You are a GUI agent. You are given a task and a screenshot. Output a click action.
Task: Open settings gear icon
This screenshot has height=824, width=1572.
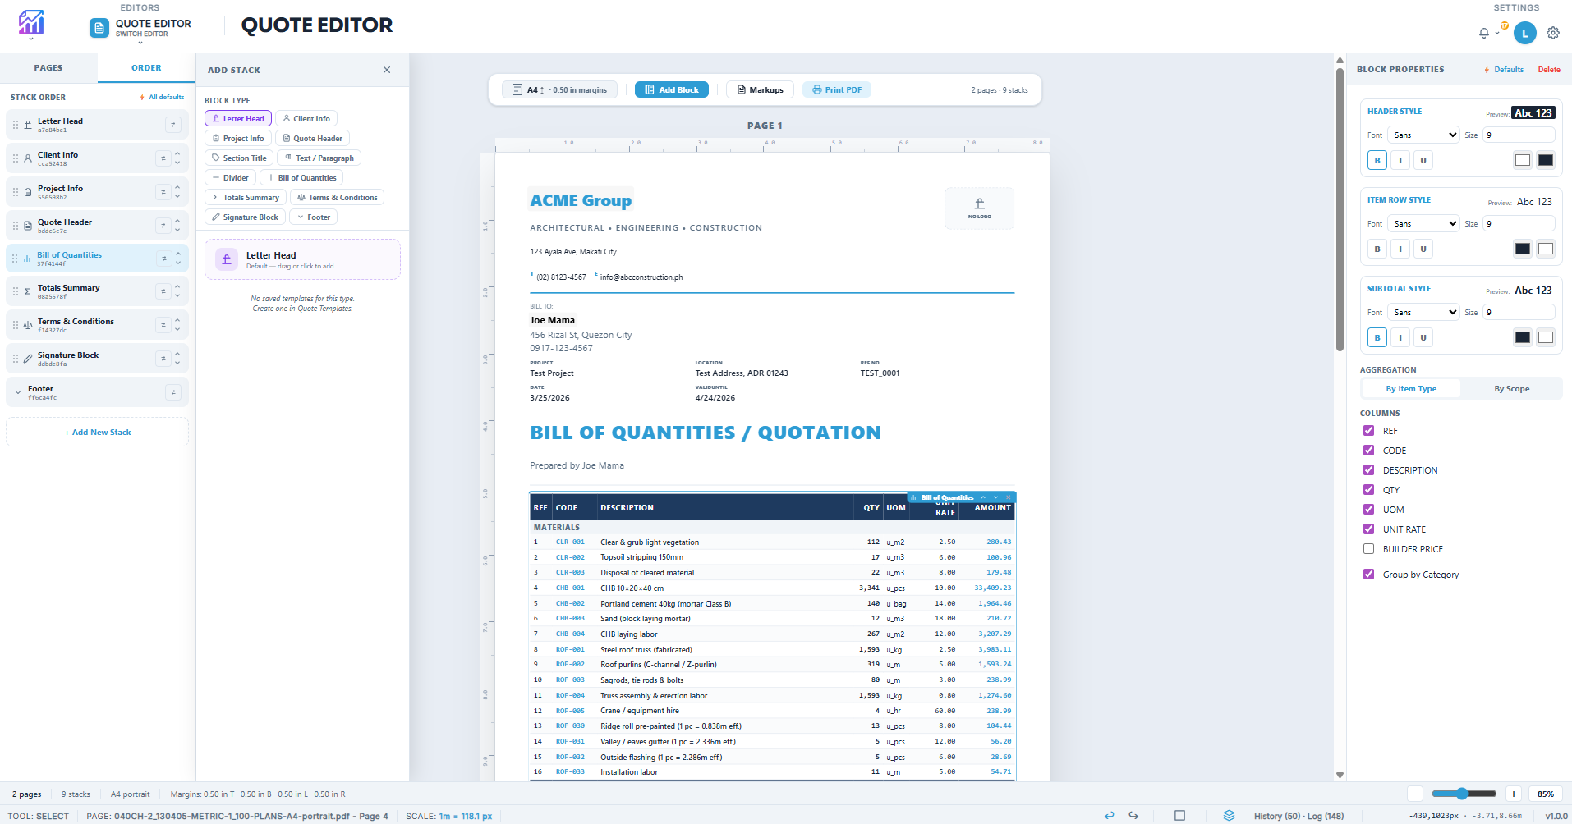[x=1552, y=34]
